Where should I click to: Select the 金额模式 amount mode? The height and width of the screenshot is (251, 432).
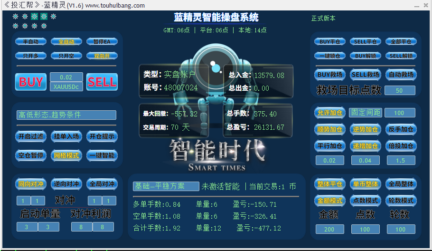[330, 201]
